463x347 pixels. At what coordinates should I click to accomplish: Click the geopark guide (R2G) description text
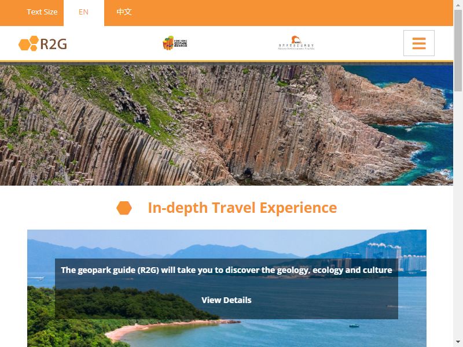coord(226,270)
